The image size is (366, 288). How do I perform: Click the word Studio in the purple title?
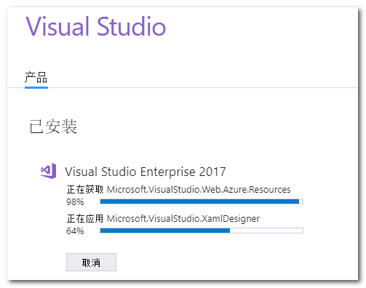click(132, 26)
